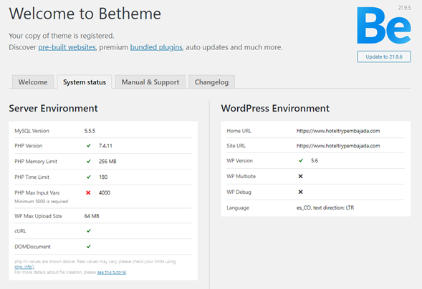Click the cURL label
The height and width of the screenshot is (289, 422).
tap(20, 231)
